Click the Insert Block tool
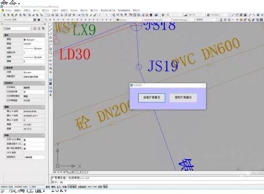The width and height of the screenshot is (264, 194). click(x=51, y=68)
